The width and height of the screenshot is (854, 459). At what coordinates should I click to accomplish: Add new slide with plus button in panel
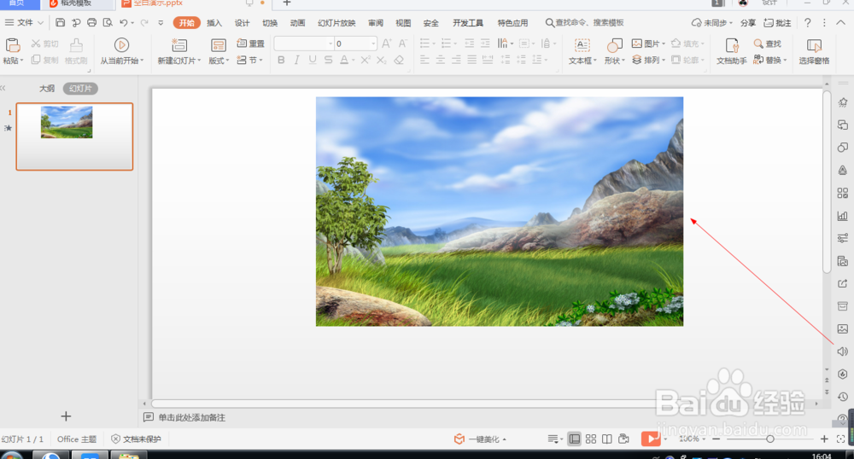(x=66, y=416)
